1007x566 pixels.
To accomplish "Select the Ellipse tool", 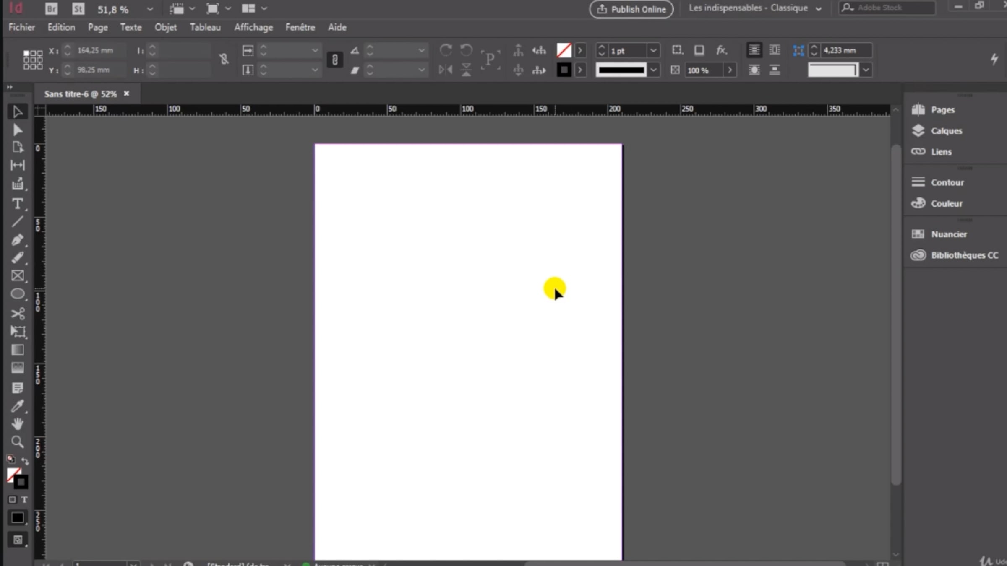I will 17,294.
